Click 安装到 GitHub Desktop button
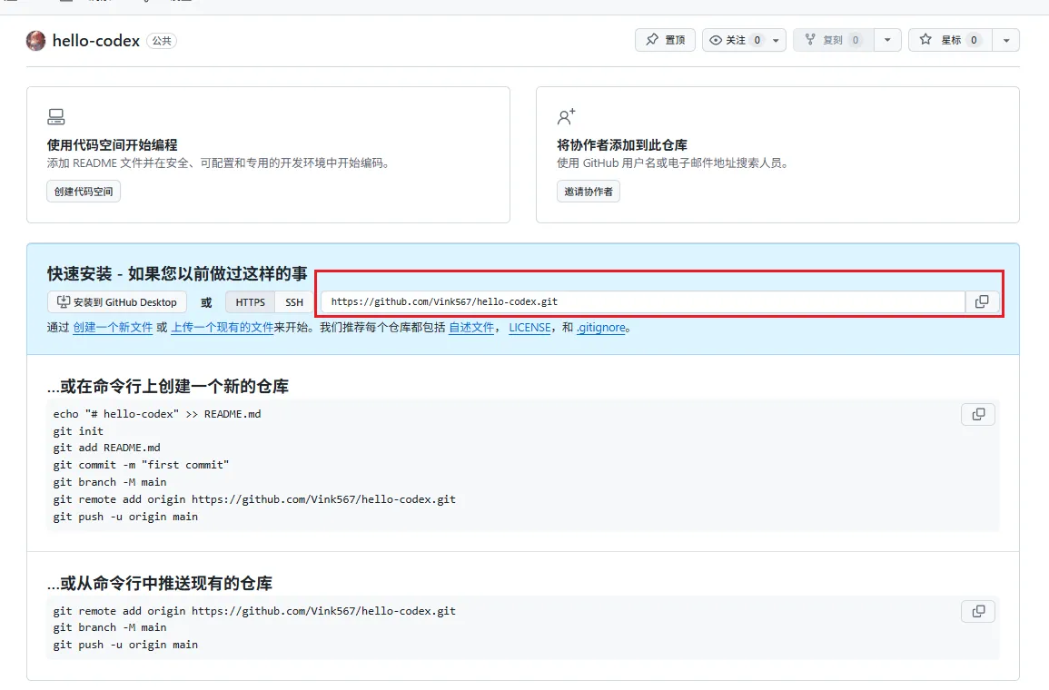The image size is (1049, 690). tap(117, 302)
